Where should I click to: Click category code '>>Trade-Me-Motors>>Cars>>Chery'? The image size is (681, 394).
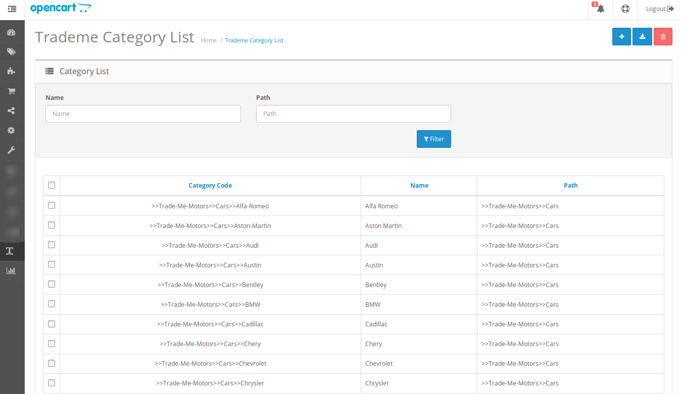210,344
